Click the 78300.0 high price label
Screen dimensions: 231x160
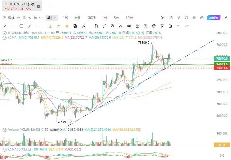(144, 43)
